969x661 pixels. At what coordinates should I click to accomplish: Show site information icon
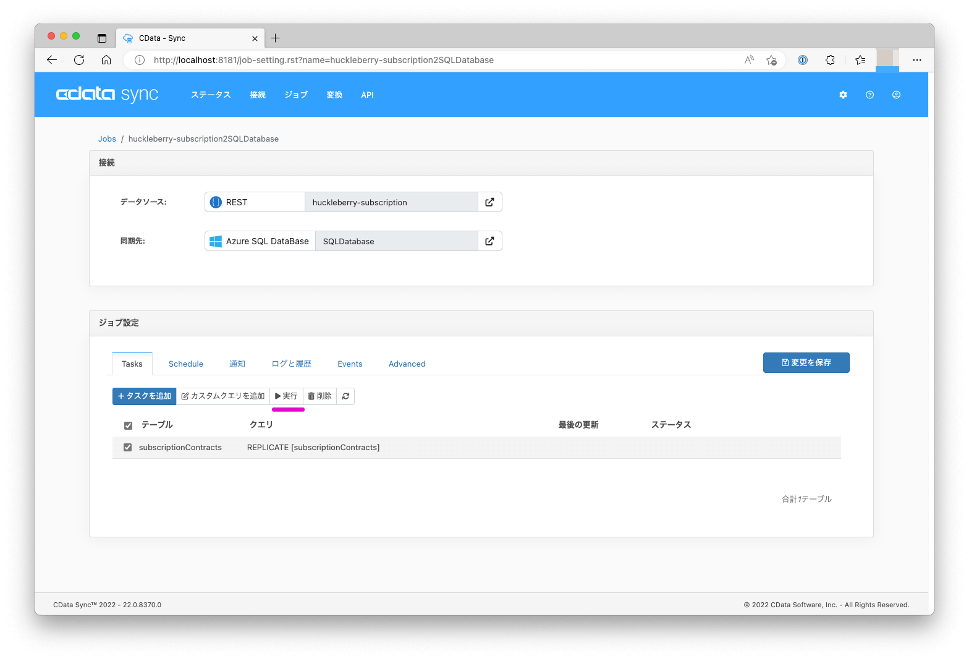click(140, 60)
